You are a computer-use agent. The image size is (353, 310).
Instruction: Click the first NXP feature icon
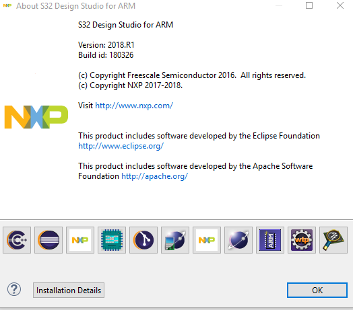[x=80, y=240]
